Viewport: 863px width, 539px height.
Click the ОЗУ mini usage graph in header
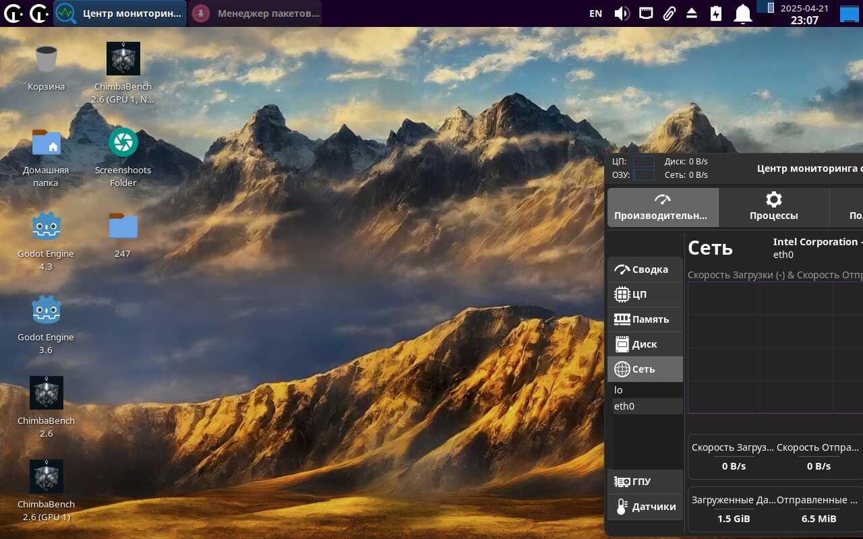[644, 175]
